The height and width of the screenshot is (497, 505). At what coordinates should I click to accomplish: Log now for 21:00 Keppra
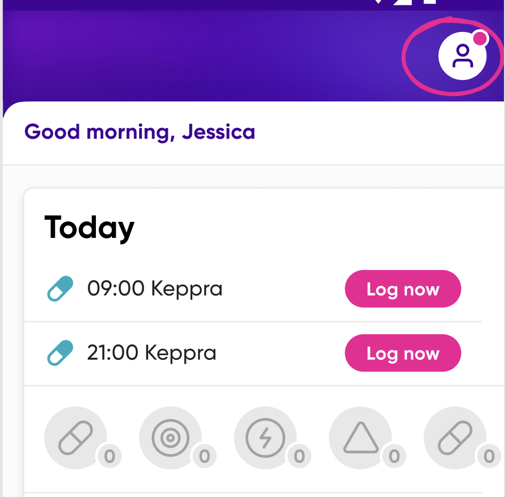click(x=403, y=353)
